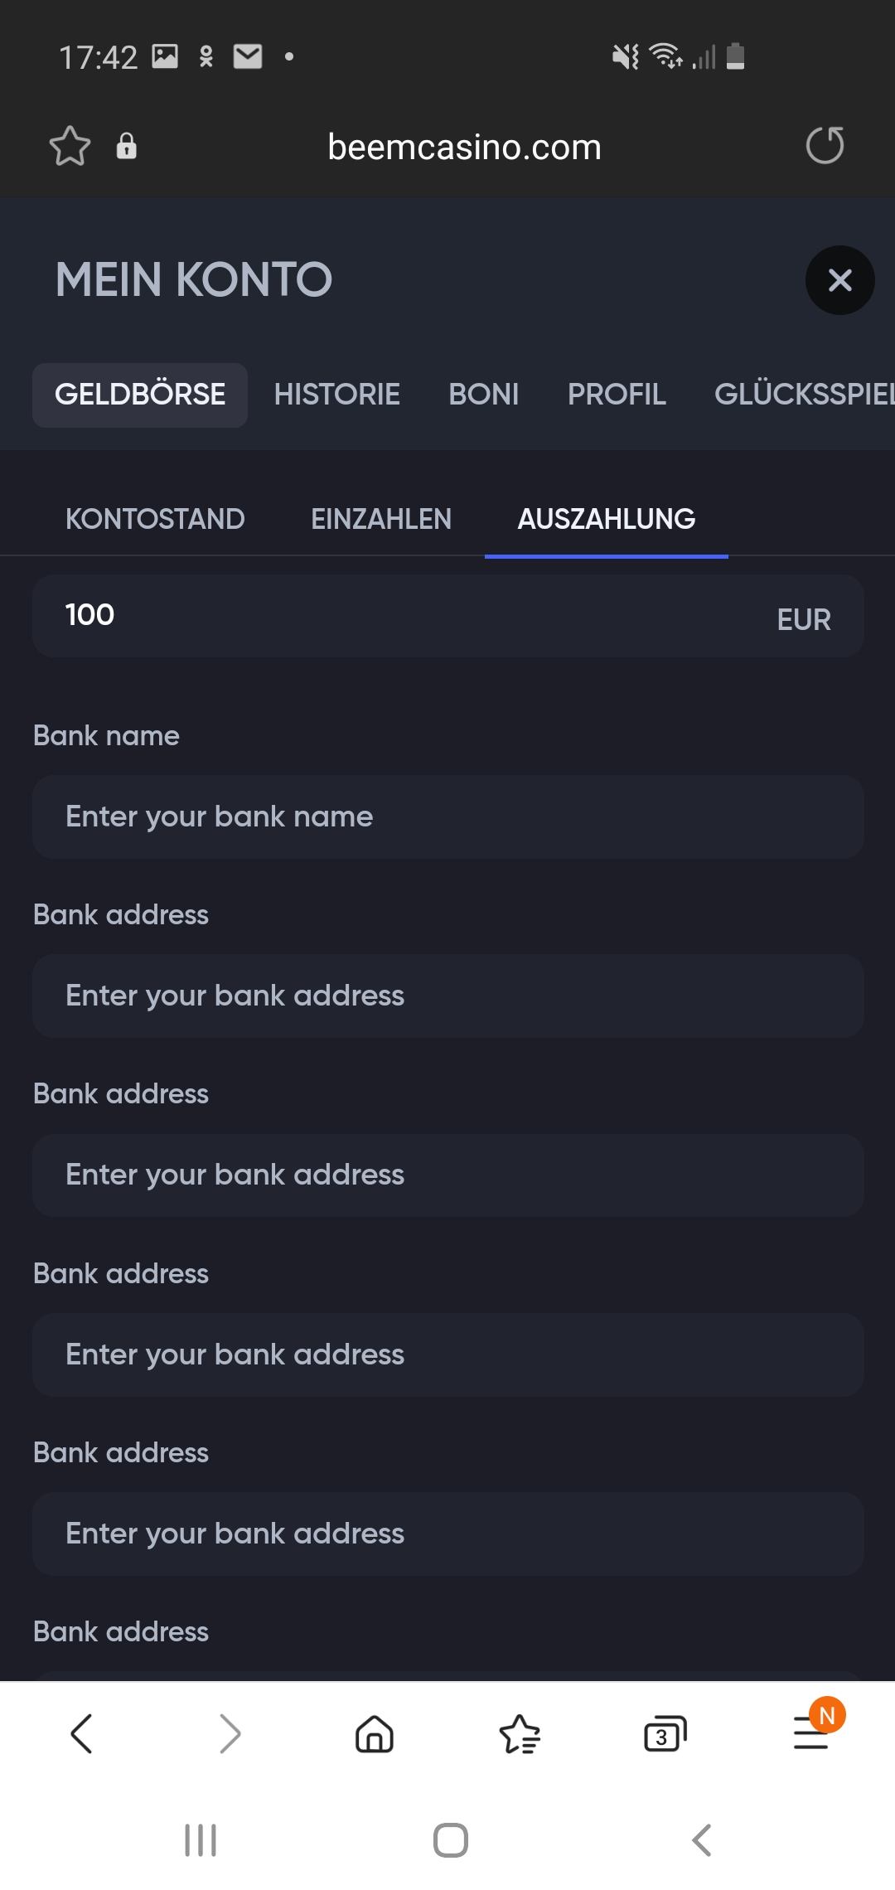895x1890 pixels.
Task: Tap the padlock site security icon
Action: tap(126, 146)
